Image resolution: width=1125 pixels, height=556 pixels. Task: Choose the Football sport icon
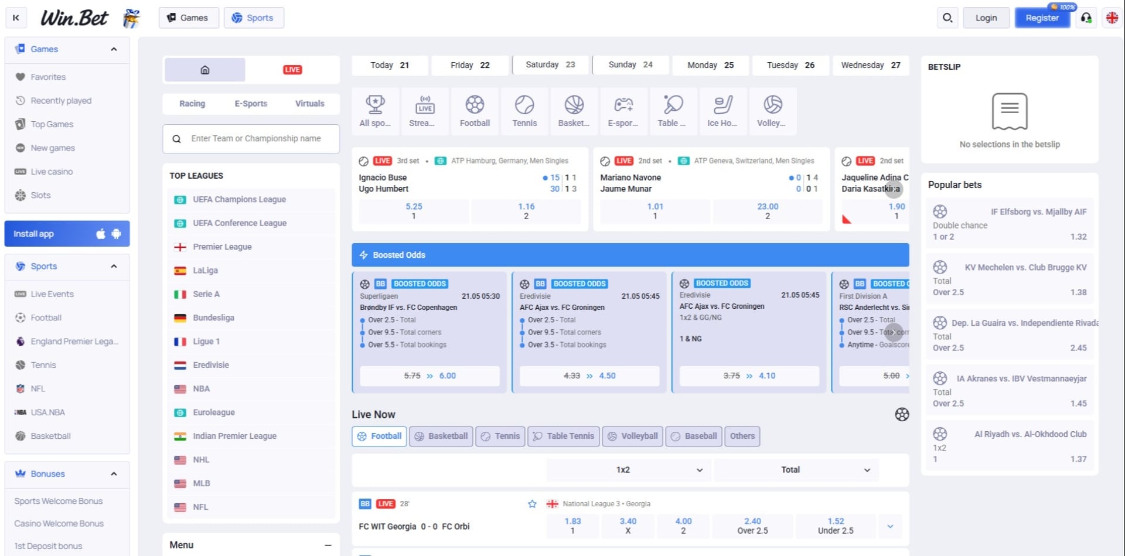click(x=475, y=111)
